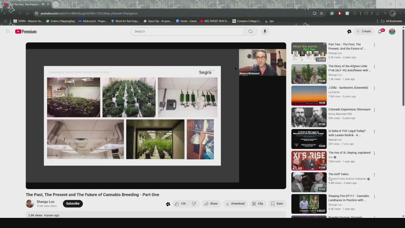405x228 pixels.
Task: Open a new browser tab
Action: tap(56, 4)
